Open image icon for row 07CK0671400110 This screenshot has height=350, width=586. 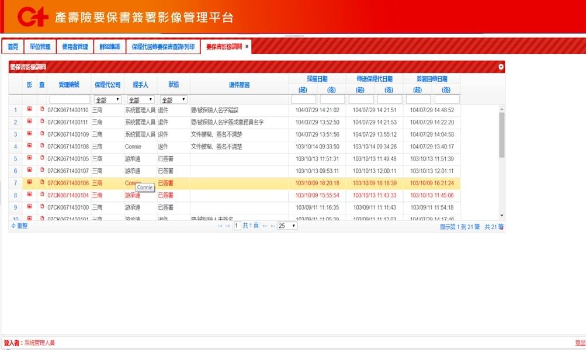(x=30, y=109)
